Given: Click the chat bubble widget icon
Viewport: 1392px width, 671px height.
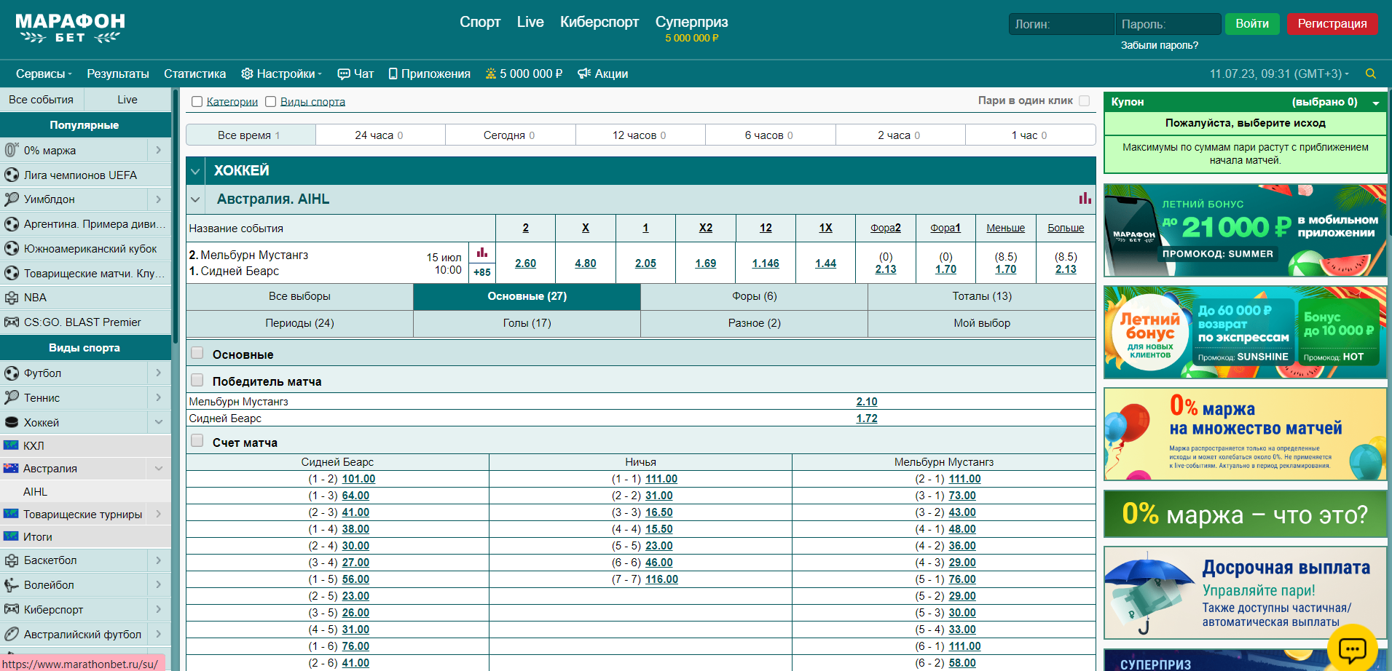Looking at the screenshot, I should (1353, 648).
